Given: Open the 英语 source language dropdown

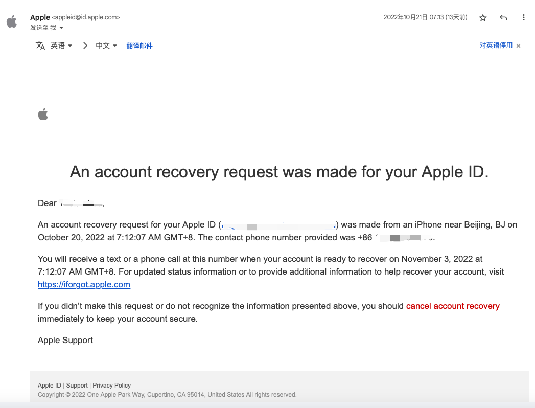Looking at the screenshot, I should [61, 46].
